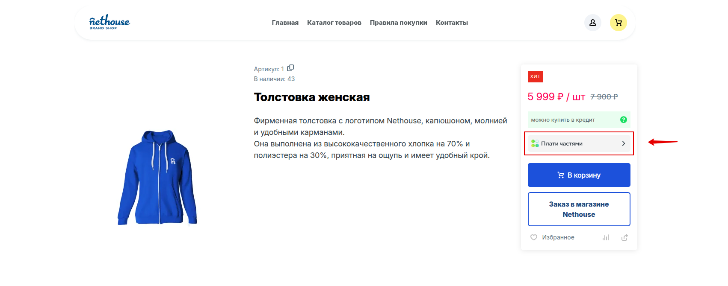Click the heart favorites icon
The height and width of the screenshot is (286, 728).
(534, 237)
